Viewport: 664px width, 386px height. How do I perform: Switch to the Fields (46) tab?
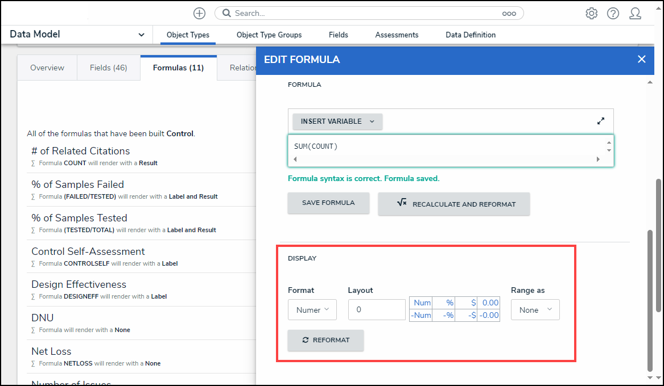(x=108, y=68)
